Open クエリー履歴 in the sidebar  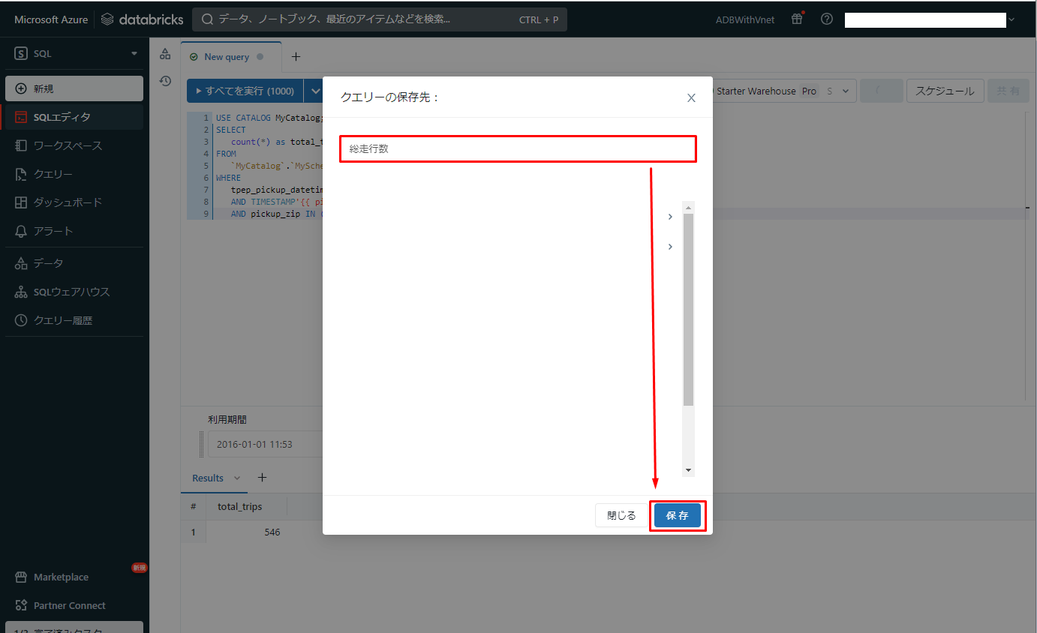coord(74,320)
